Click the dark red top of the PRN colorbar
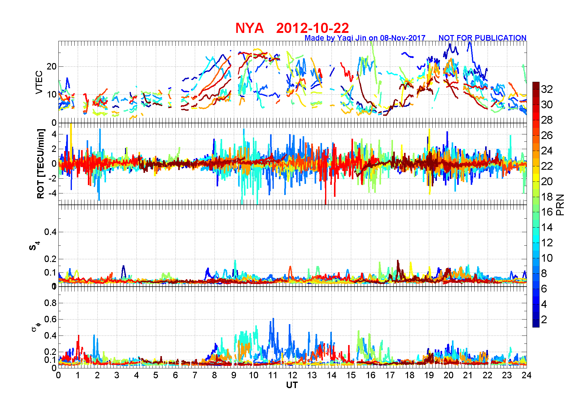This screenshot has height=409, width=585. 536,85
